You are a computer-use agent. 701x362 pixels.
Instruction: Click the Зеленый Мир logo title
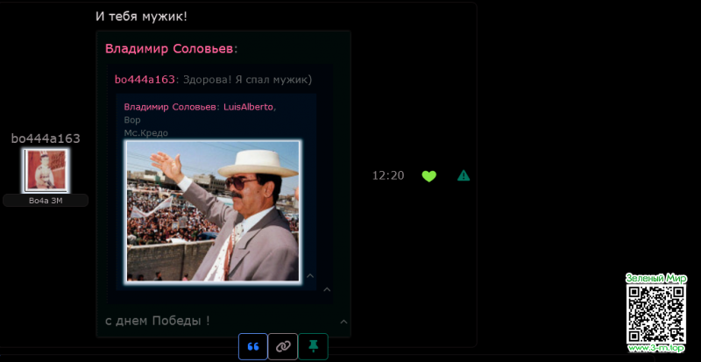click(656, 278)
